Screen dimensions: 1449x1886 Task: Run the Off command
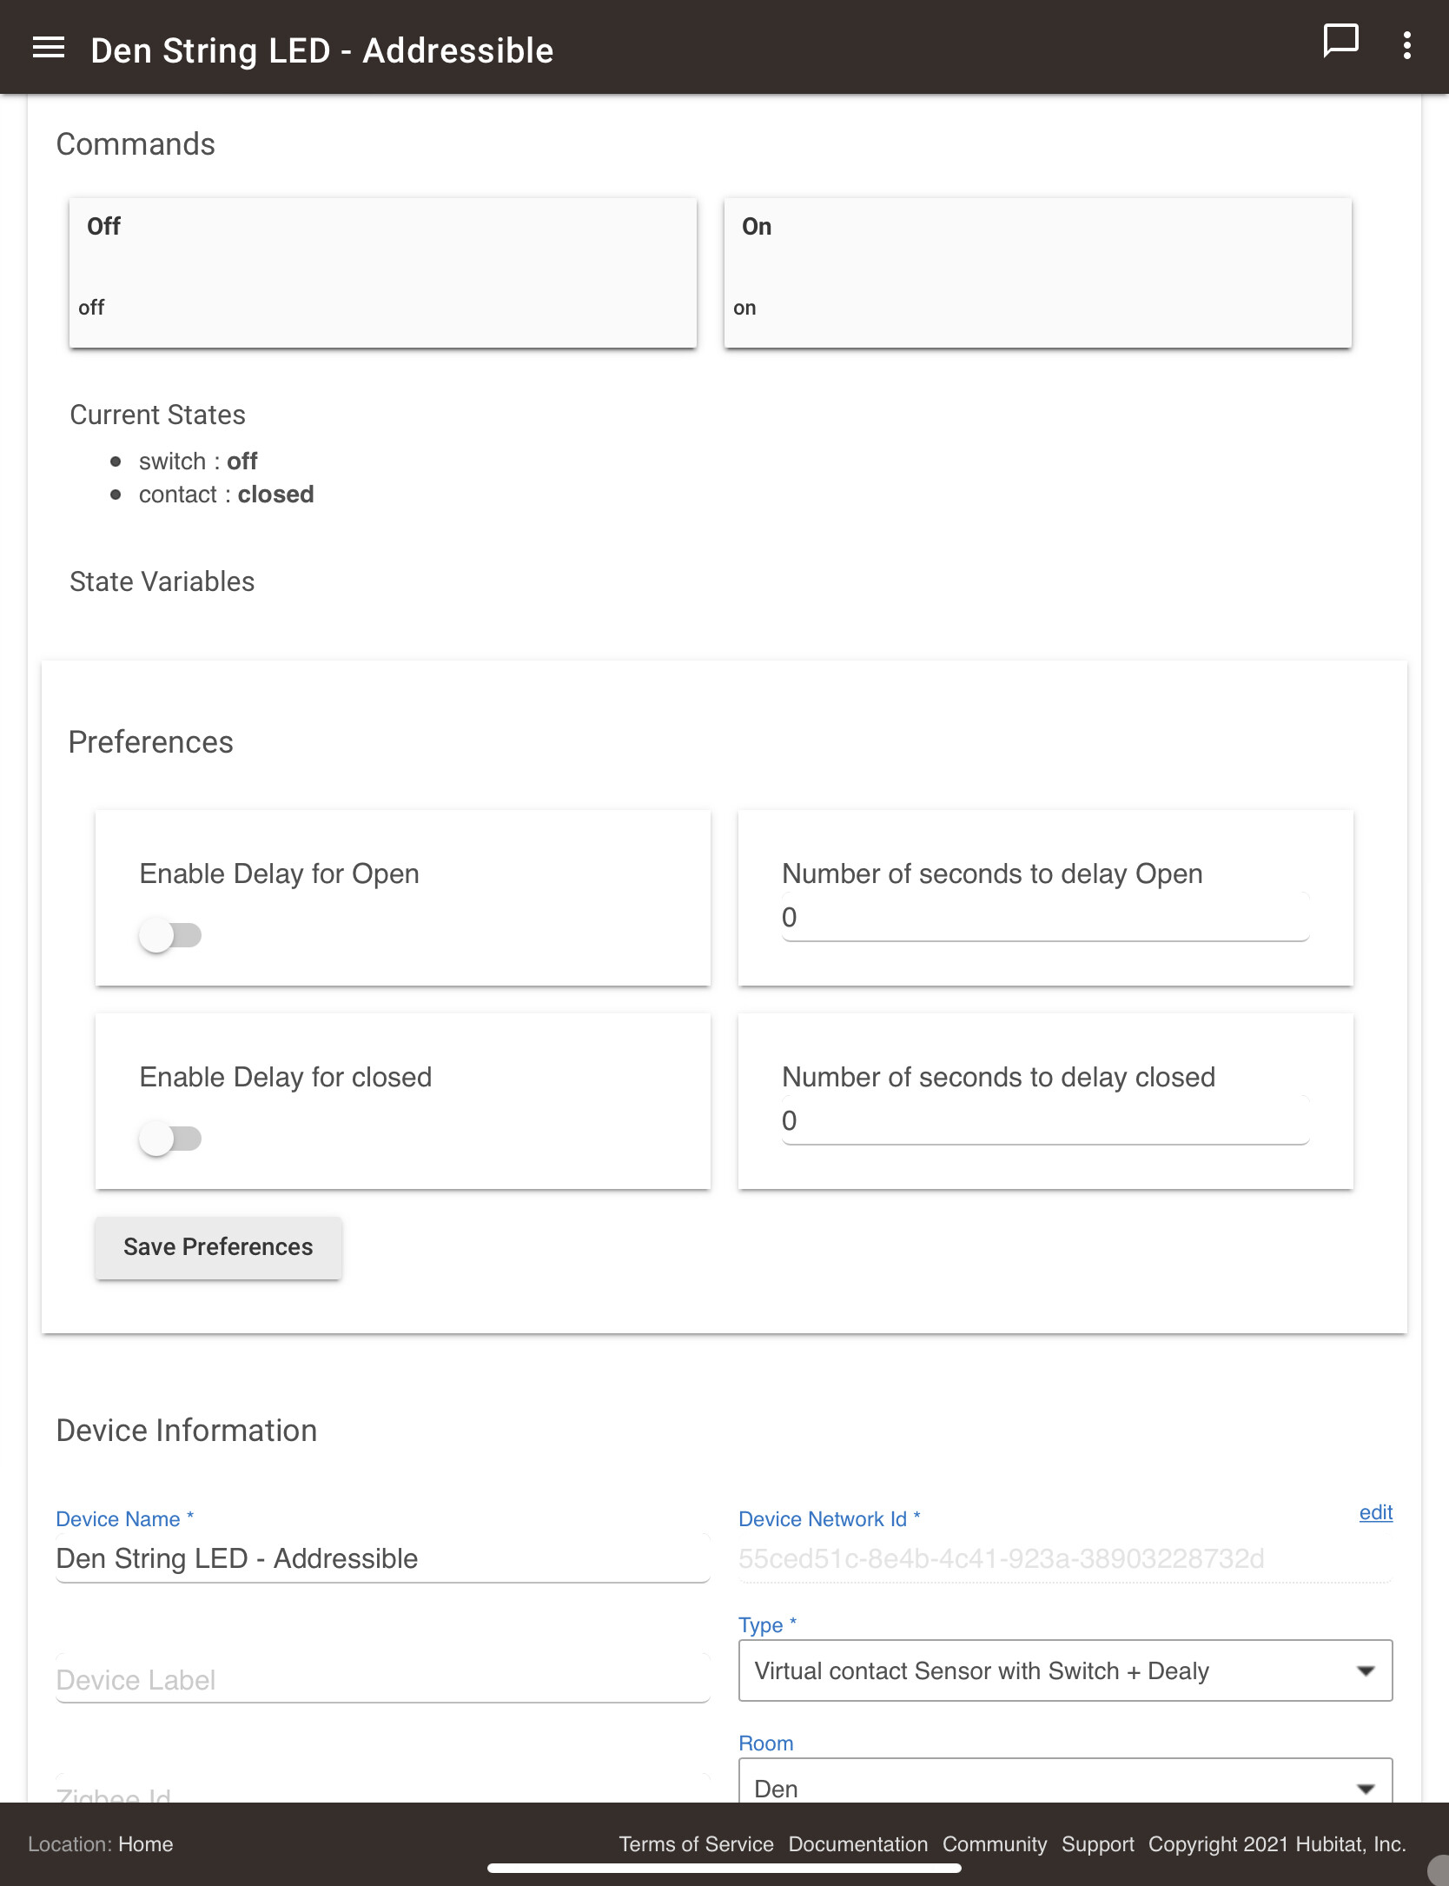(382, 273)
